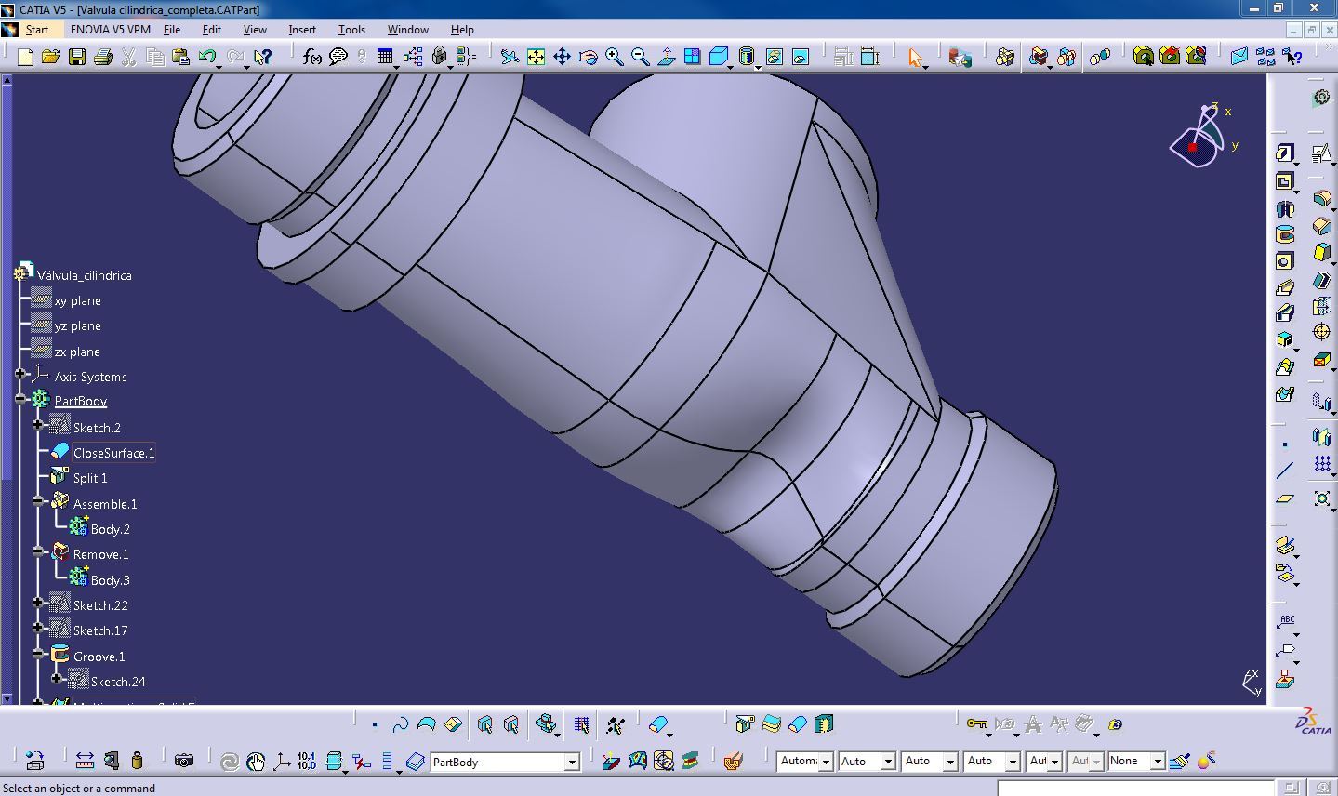
Task: Expand the Axis Systems node
Action: click(x=20, y=374)
